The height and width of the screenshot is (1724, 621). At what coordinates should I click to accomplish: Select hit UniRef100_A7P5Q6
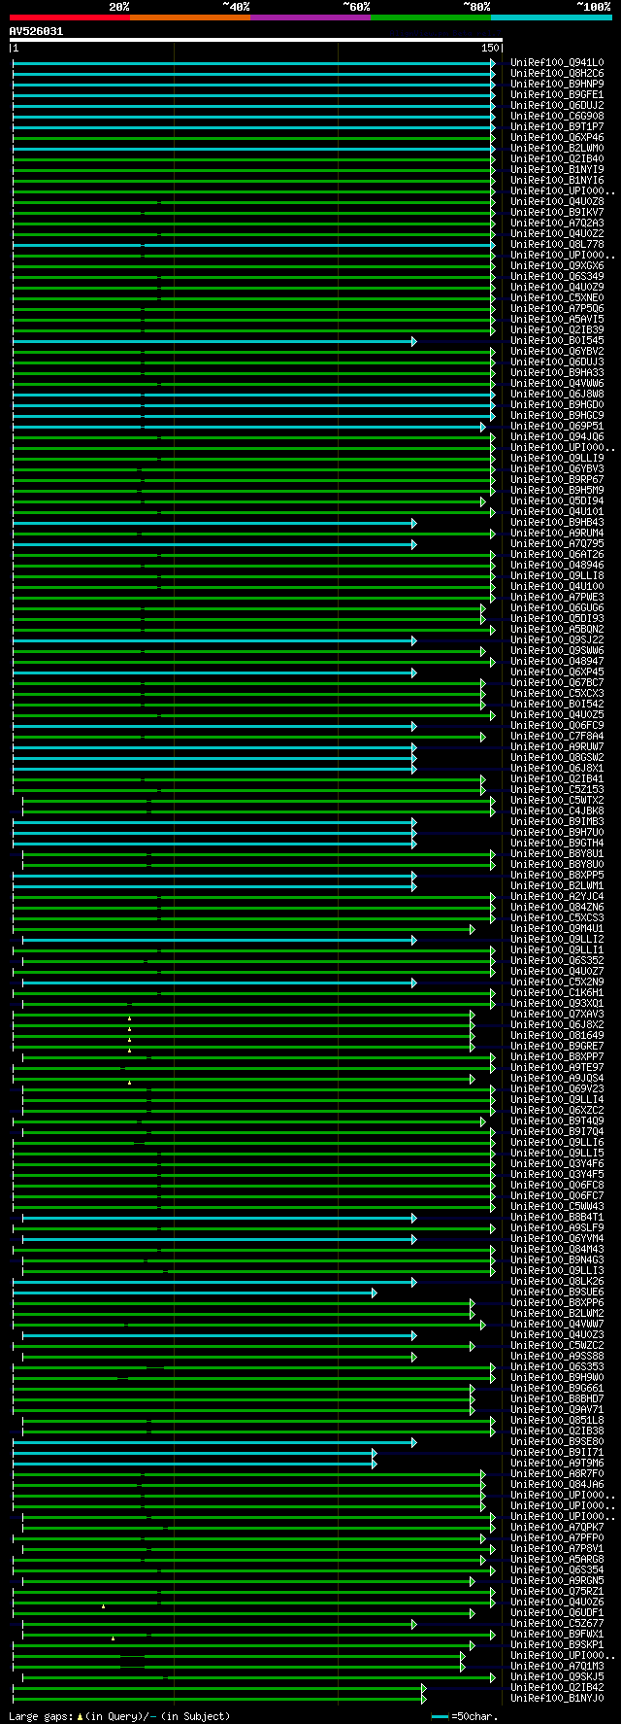tap(557, 309)
